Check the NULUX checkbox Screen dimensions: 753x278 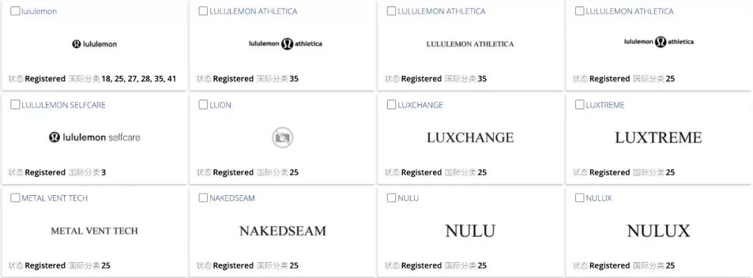(x=580, y=198)
